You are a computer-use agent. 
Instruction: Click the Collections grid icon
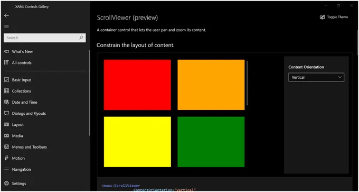[7, 91]
